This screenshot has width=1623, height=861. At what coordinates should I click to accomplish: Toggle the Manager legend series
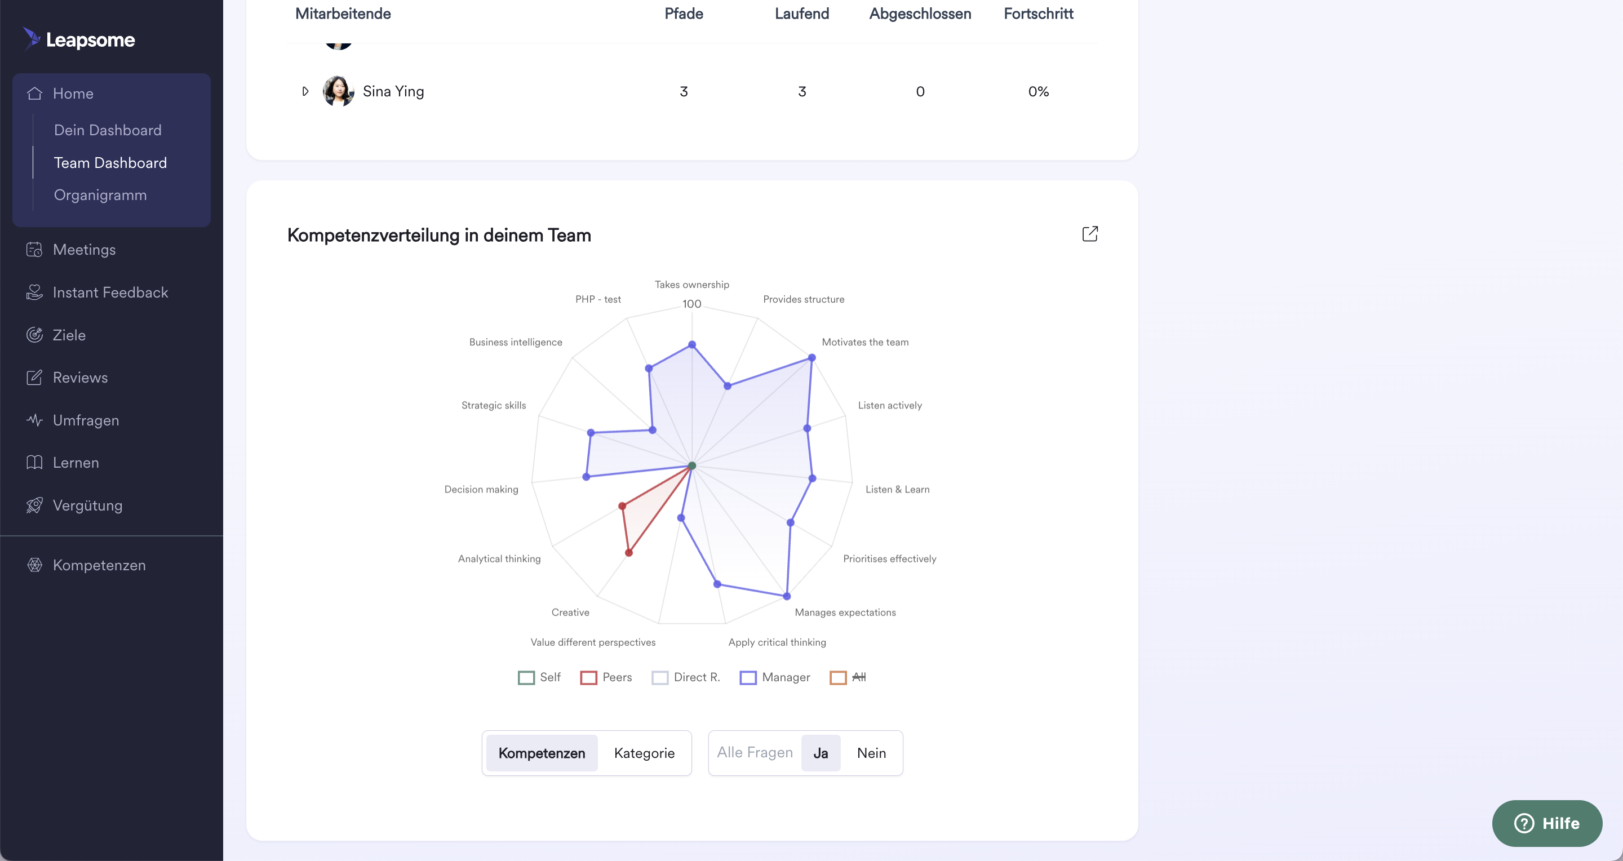775,677
